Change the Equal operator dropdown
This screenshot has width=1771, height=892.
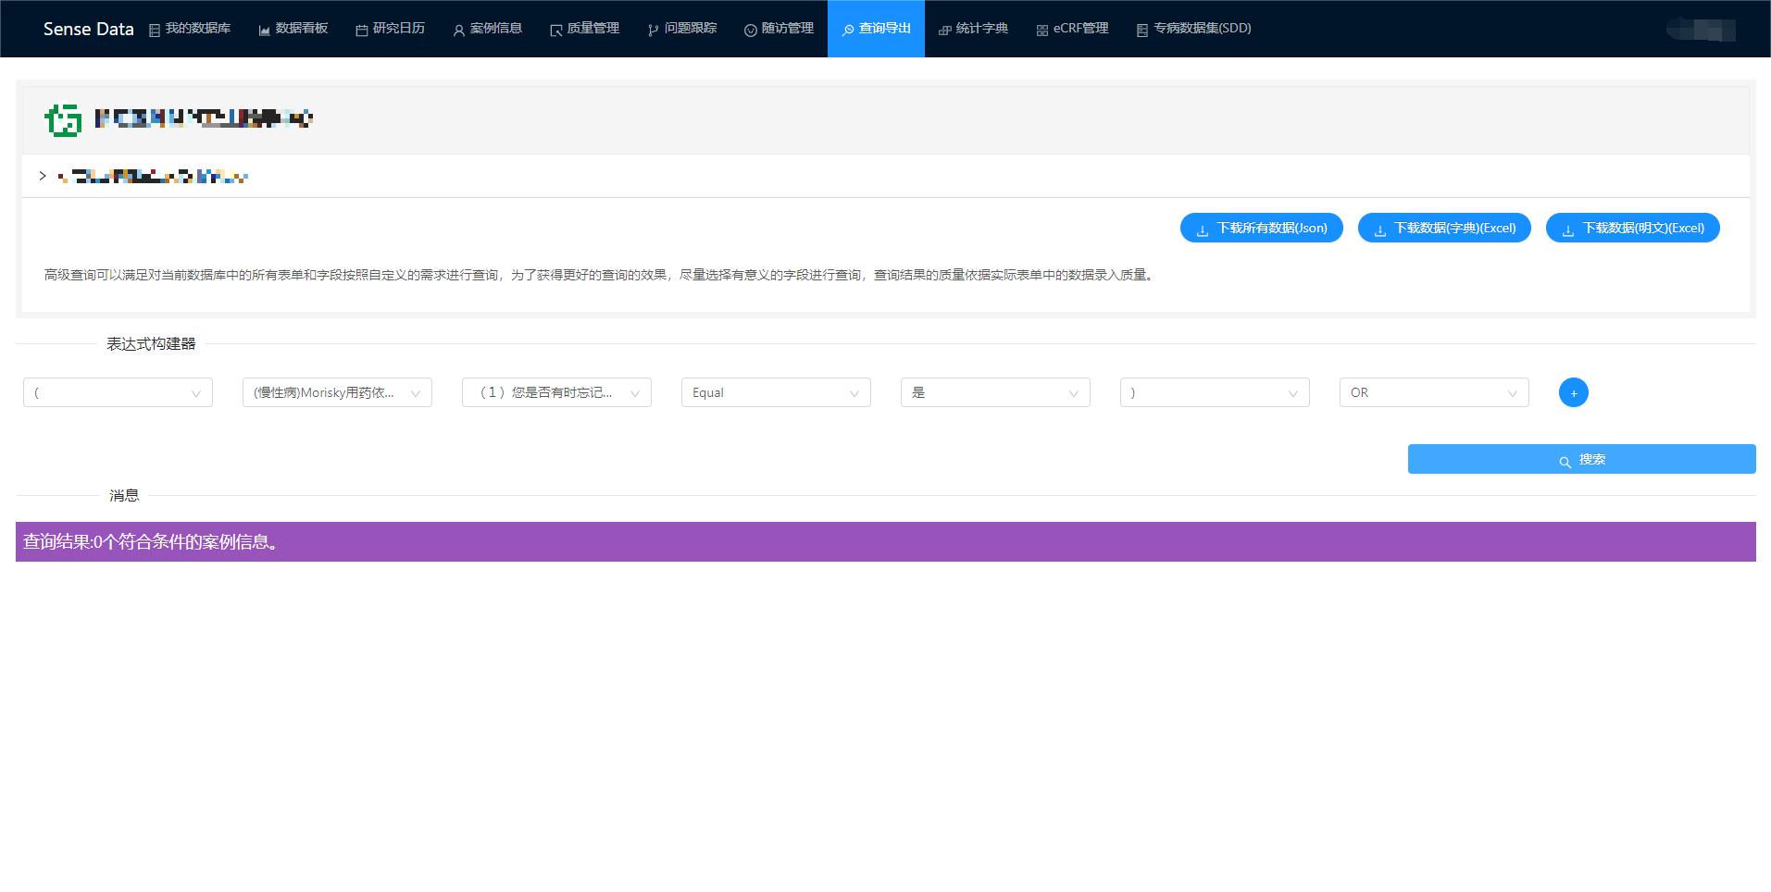tap(776, 392)
